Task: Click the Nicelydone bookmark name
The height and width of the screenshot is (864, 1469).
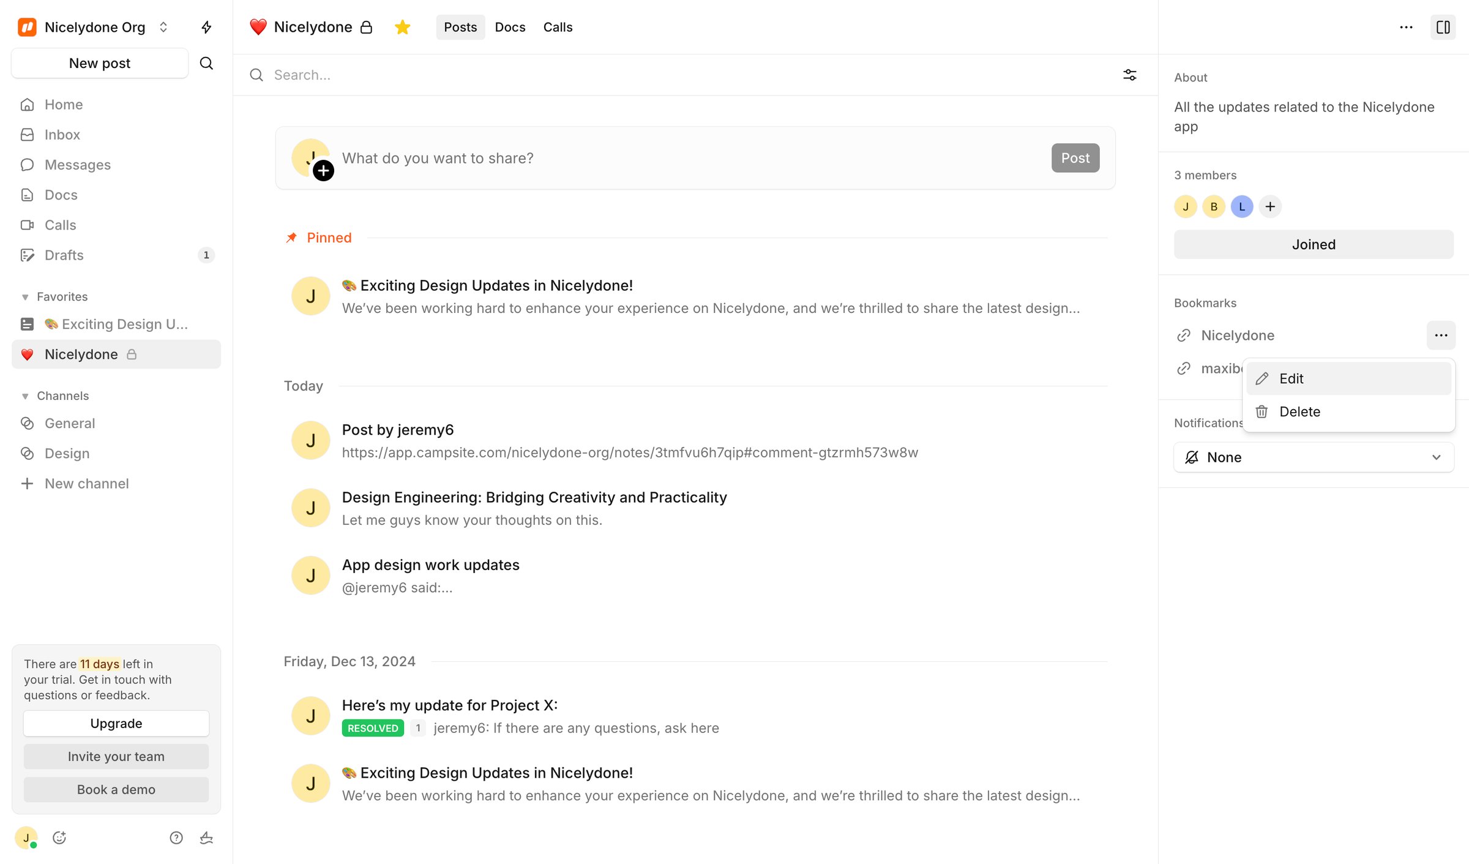Action: [1238, 335]
